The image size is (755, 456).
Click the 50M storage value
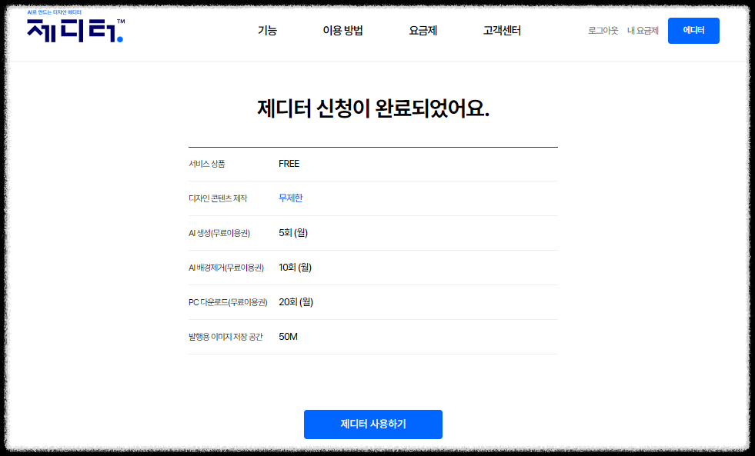click(286, 336)
